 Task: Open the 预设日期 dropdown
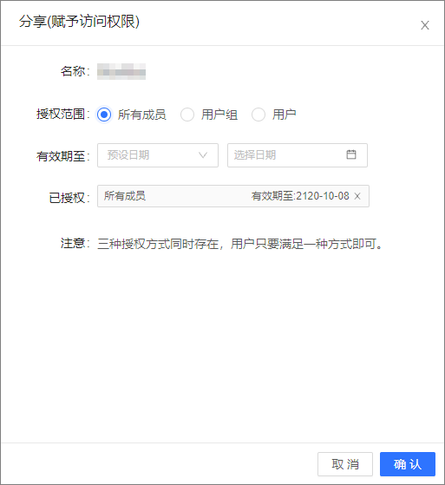[x=158, y=155]
